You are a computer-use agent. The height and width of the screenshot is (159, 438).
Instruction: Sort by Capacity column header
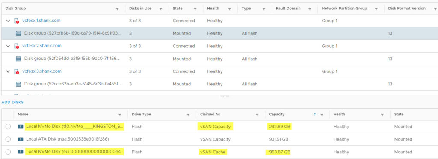(x=277, y=115)
